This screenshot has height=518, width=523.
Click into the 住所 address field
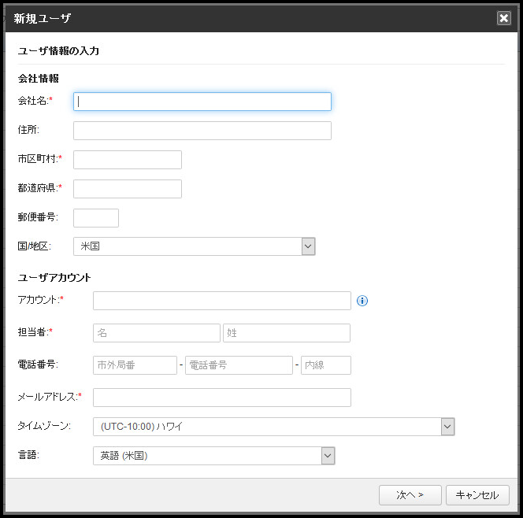202,131
